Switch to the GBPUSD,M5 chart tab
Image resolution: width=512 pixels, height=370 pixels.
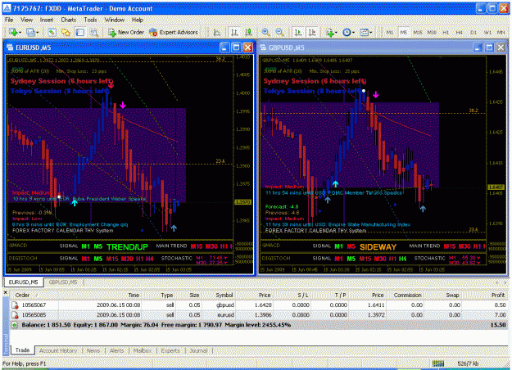pyautogui.click(x=63, y=282)
